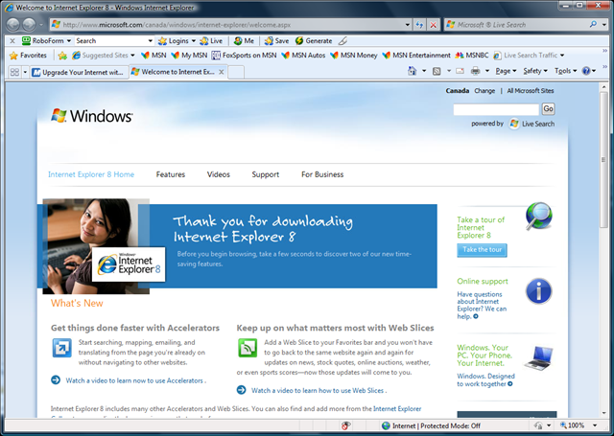The width and height of the screenshot is (614, 436).
Task: Expand the address bar history dropdown
Action: pos(407,25)
